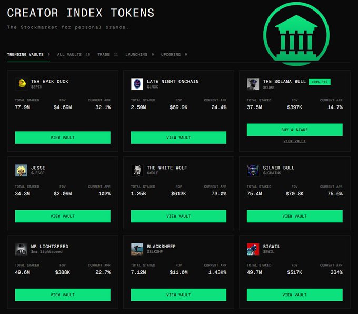The width and height of the screenshot is (358, 314).
Task: View vault for Jesse
Action: (x=63, y=216)
